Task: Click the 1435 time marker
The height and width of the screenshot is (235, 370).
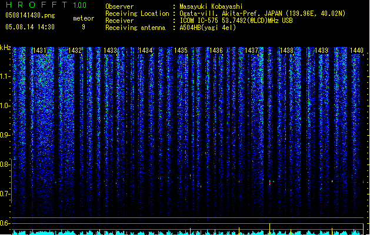Action: click(x=181, y=51)
